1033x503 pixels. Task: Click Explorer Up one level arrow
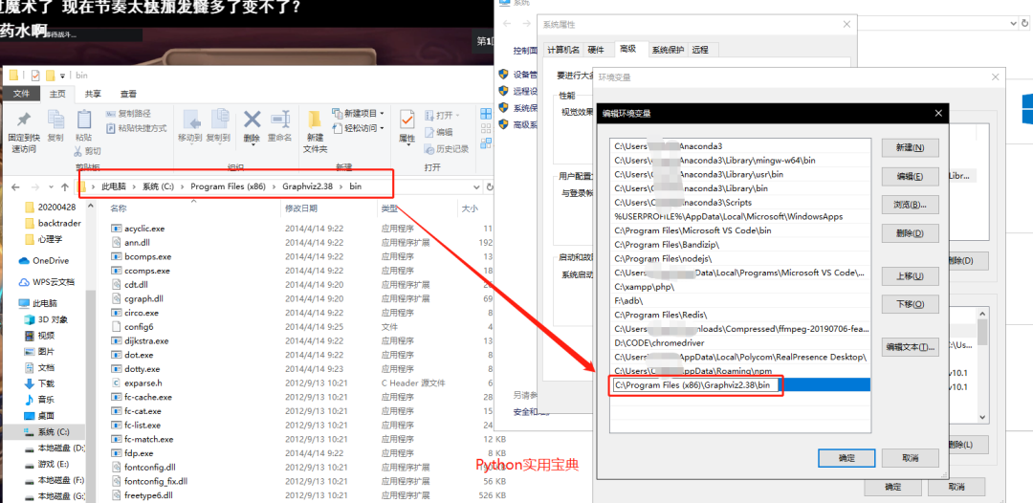(x=65, y=187)
